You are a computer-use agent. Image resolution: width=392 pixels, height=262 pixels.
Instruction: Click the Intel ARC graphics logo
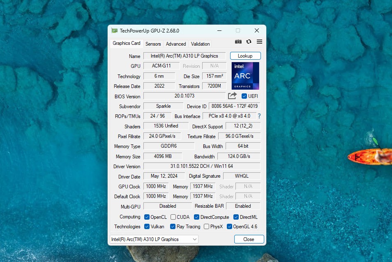pos(245,76)
